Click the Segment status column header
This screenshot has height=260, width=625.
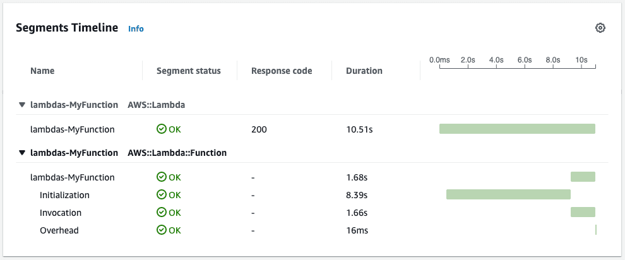click(189, 71)
